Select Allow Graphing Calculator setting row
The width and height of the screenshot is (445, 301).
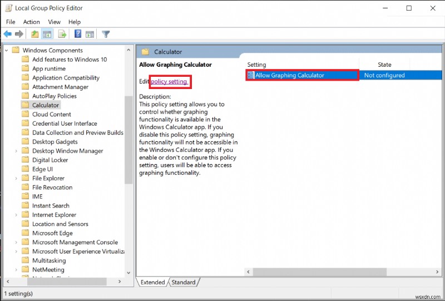tap(344, 75)
